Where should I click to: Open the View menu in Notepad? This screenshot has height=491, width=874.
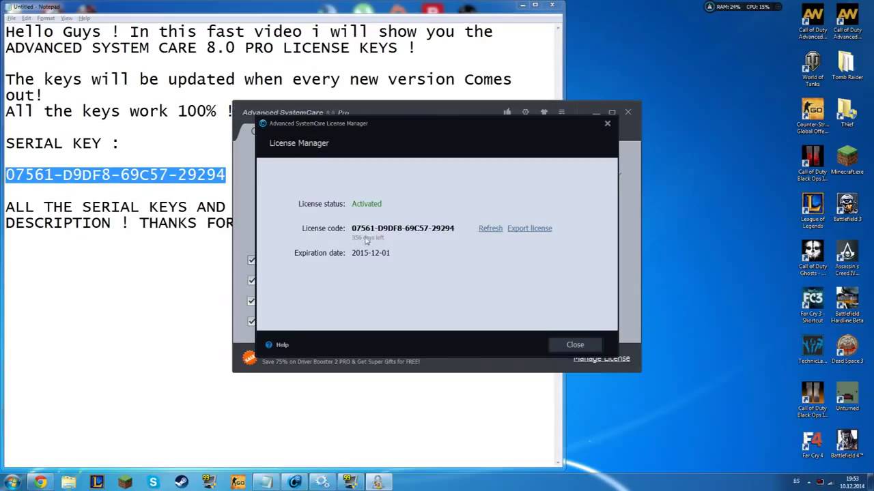[67, 18]
